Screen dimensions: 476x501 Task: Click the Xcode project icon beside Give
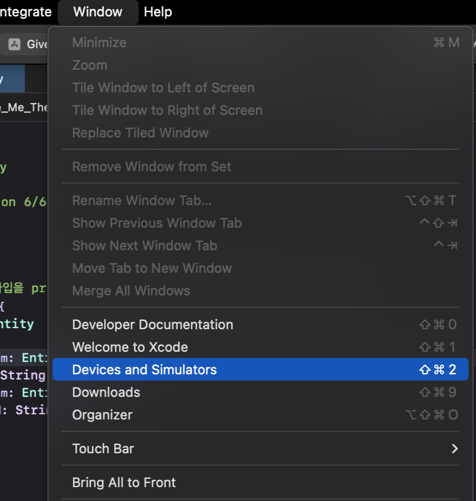point(14,44)
